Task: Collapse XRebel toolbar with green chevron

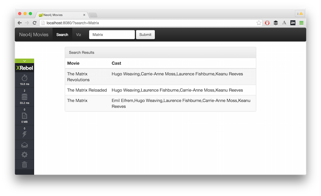Action: point(24,61)
